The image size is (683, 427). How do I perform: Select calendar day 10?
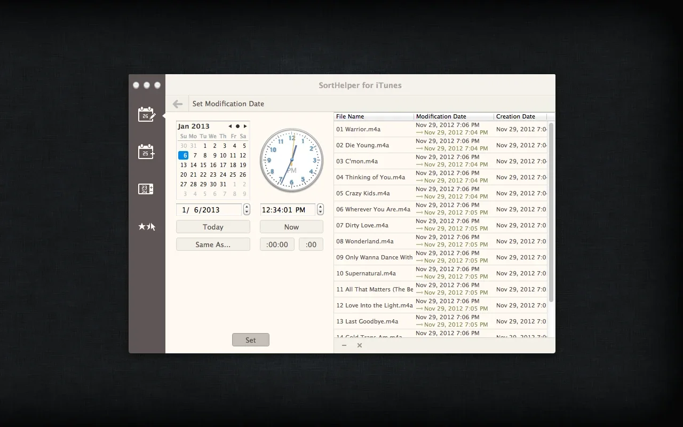(223, 155)
